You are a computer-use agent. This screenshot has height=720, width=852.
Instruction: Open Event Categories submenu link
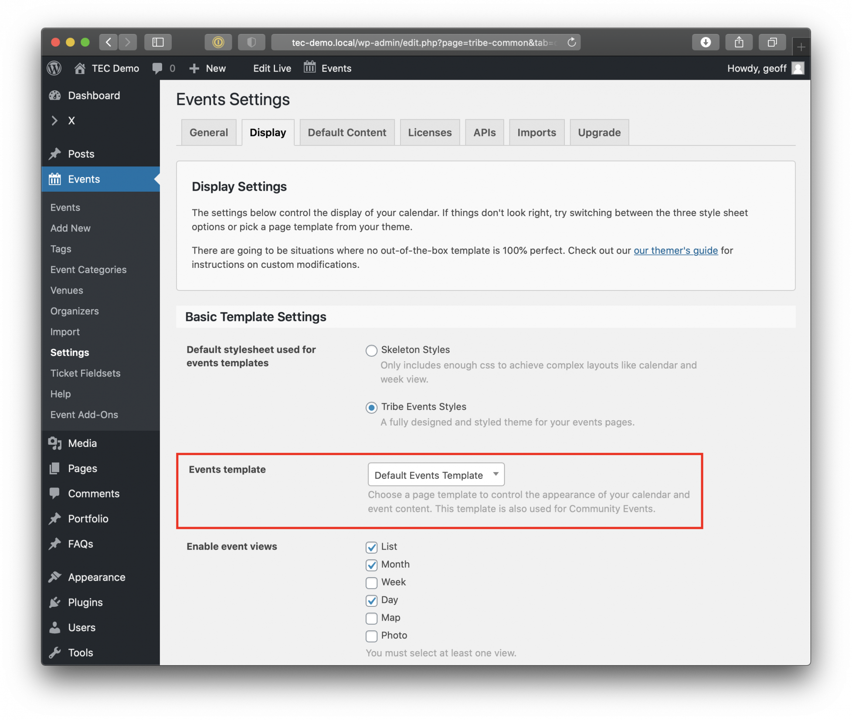pyautogui.click(x=88, y=270)
